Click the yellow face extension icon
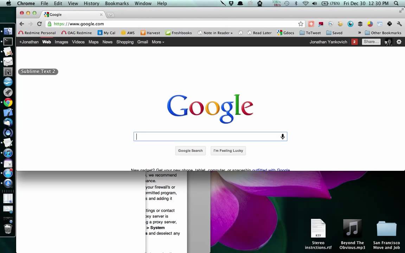The width and height of the screenshot is (405, 253). pyautogui.click(x=340, y=24)
